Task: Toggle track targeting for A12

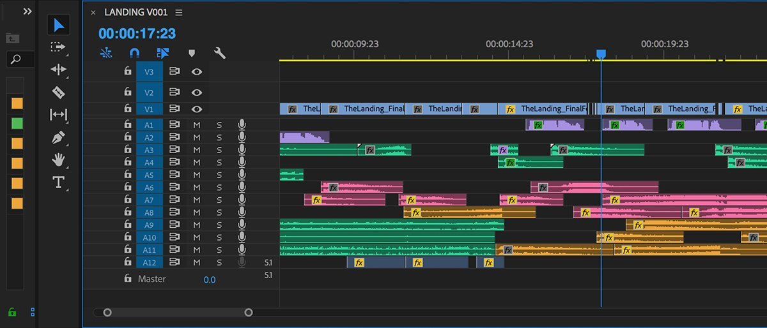Action: point(150,262)
